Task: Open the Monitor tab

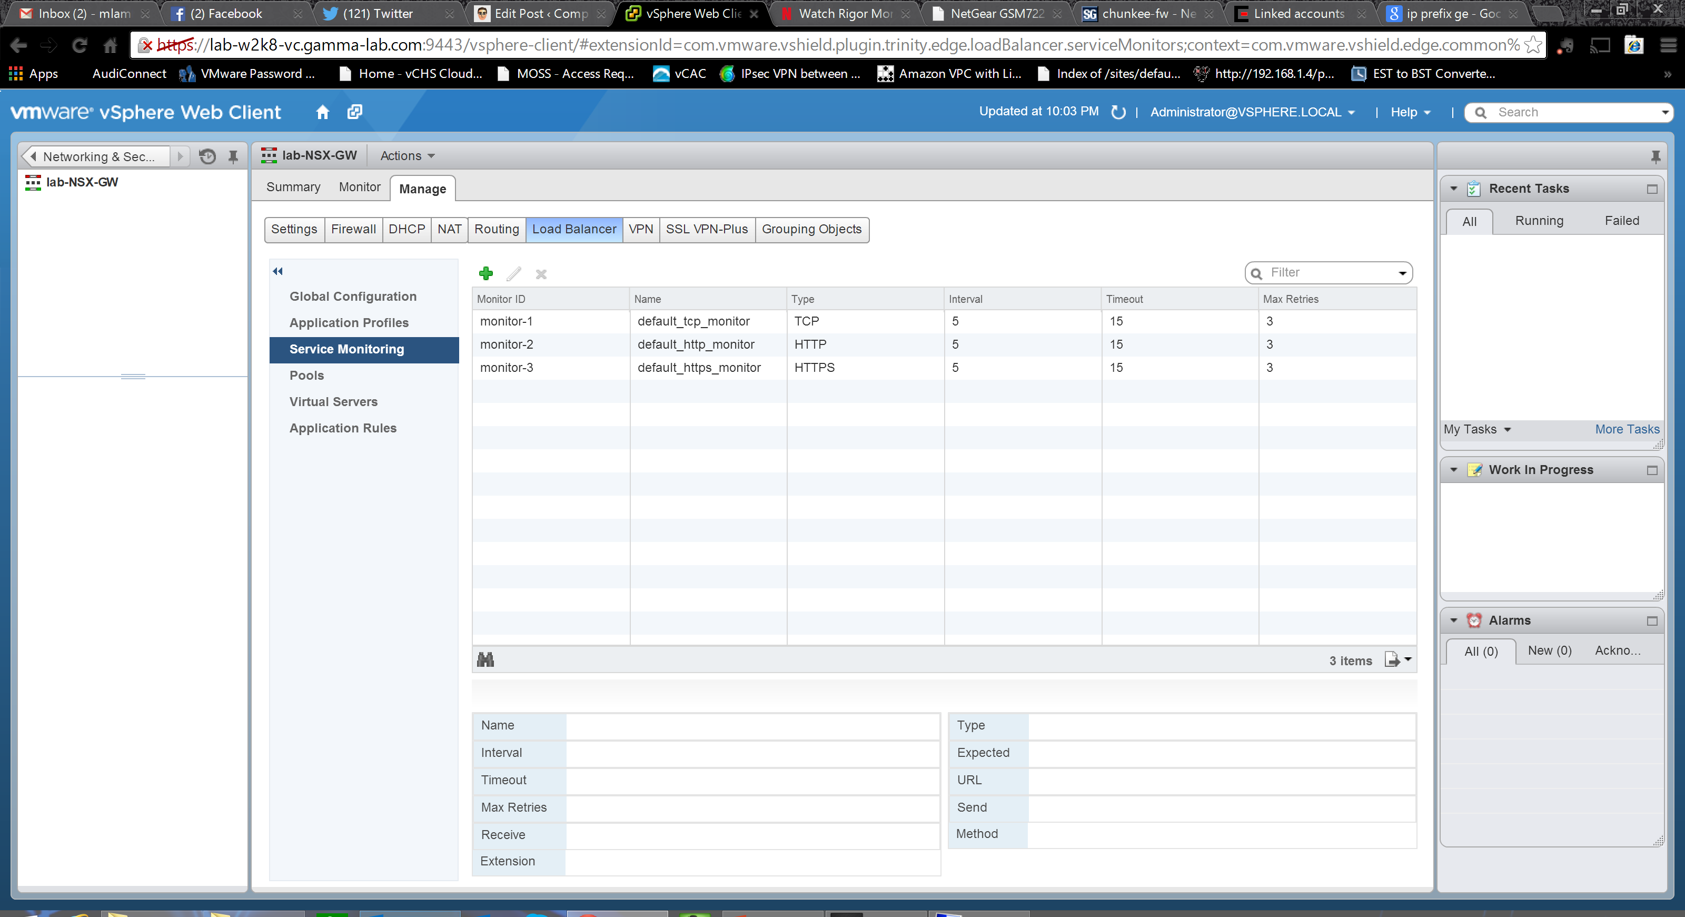Action: click(359, 188)
